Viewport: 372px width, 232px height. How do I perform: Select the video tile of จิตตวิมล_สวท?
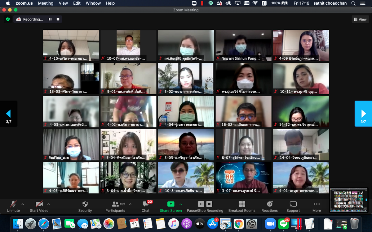click(x=71, y=144)
